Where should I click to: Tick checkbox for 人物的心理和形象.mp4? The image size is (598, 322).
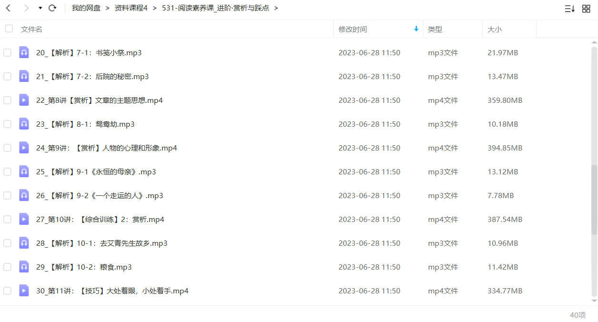click(x=7, y=148)
